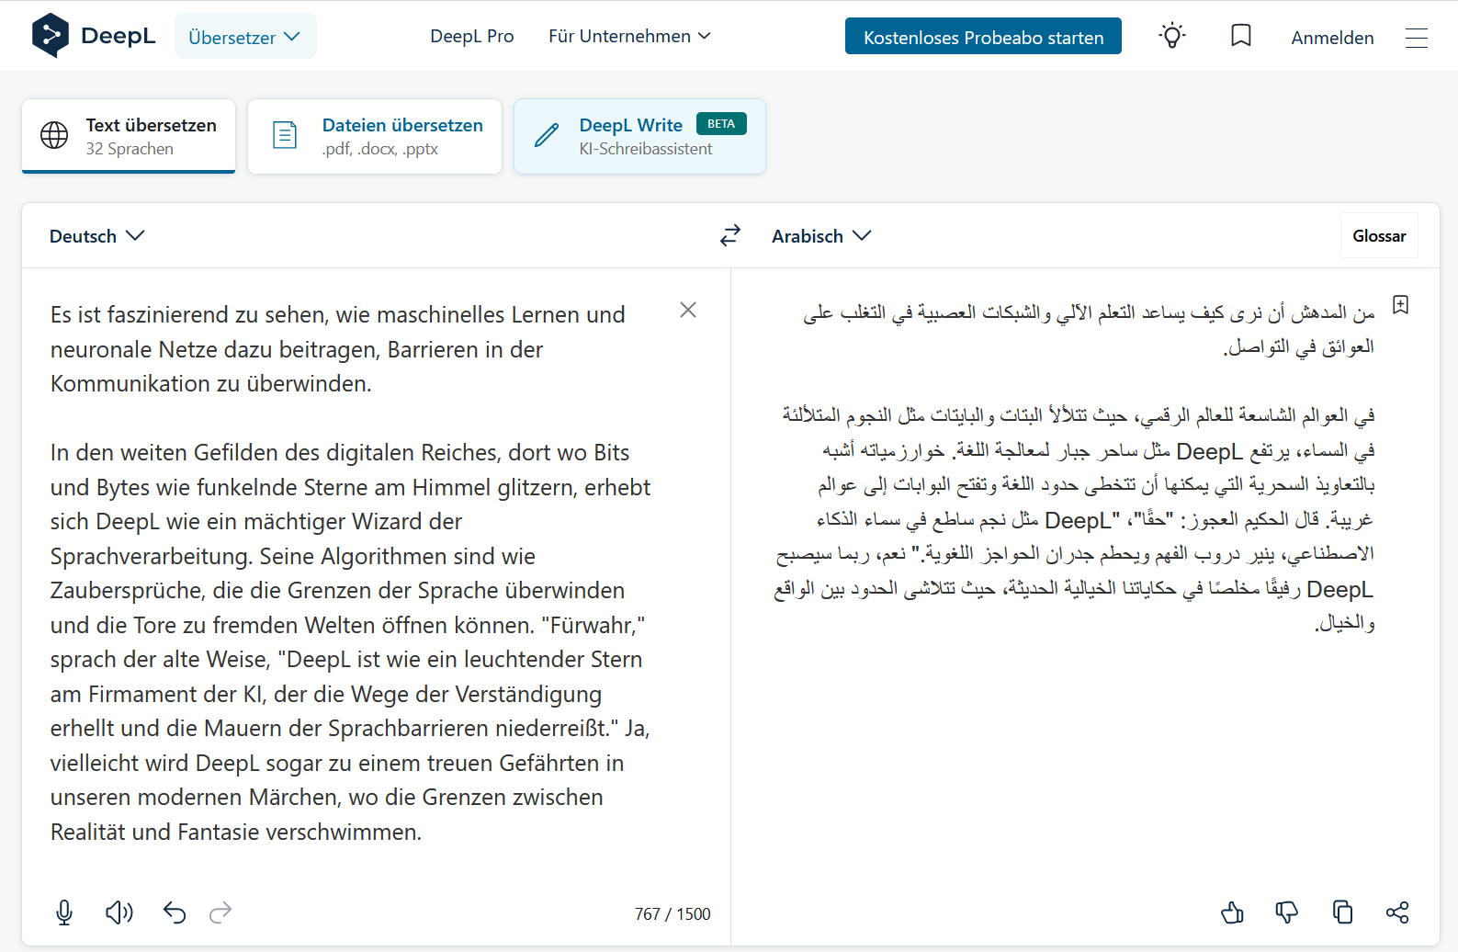Open the DeepL Pro link
The height and width of the screenshot is (952, 1458).
(472, 37)
